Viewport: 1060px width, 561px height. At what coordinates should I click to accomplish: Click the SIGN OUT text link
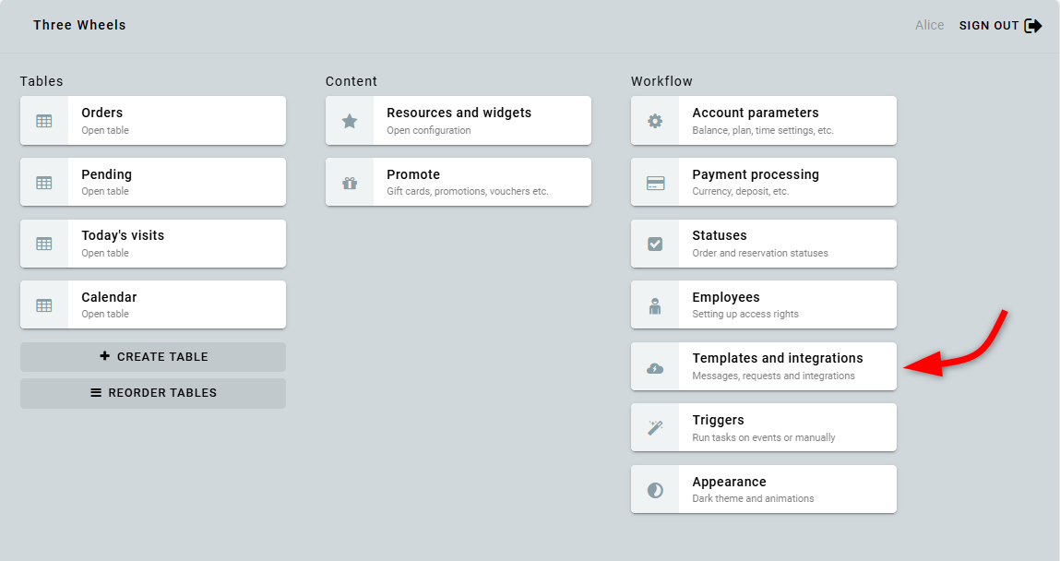[988, 26]
